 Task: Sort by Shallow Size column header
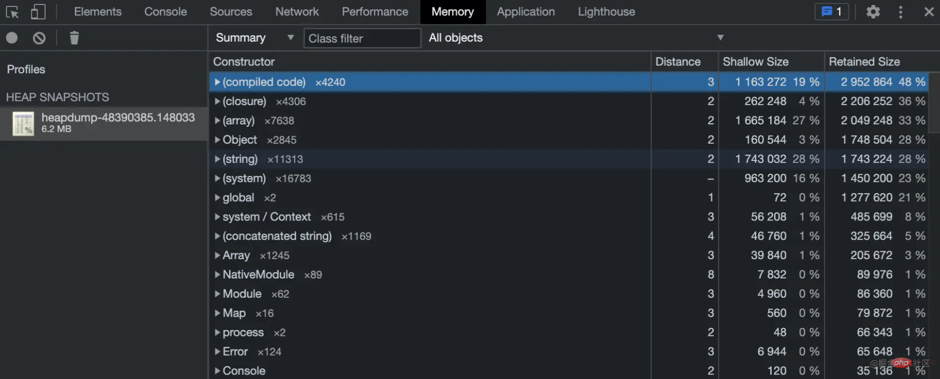tap(771, 61)
